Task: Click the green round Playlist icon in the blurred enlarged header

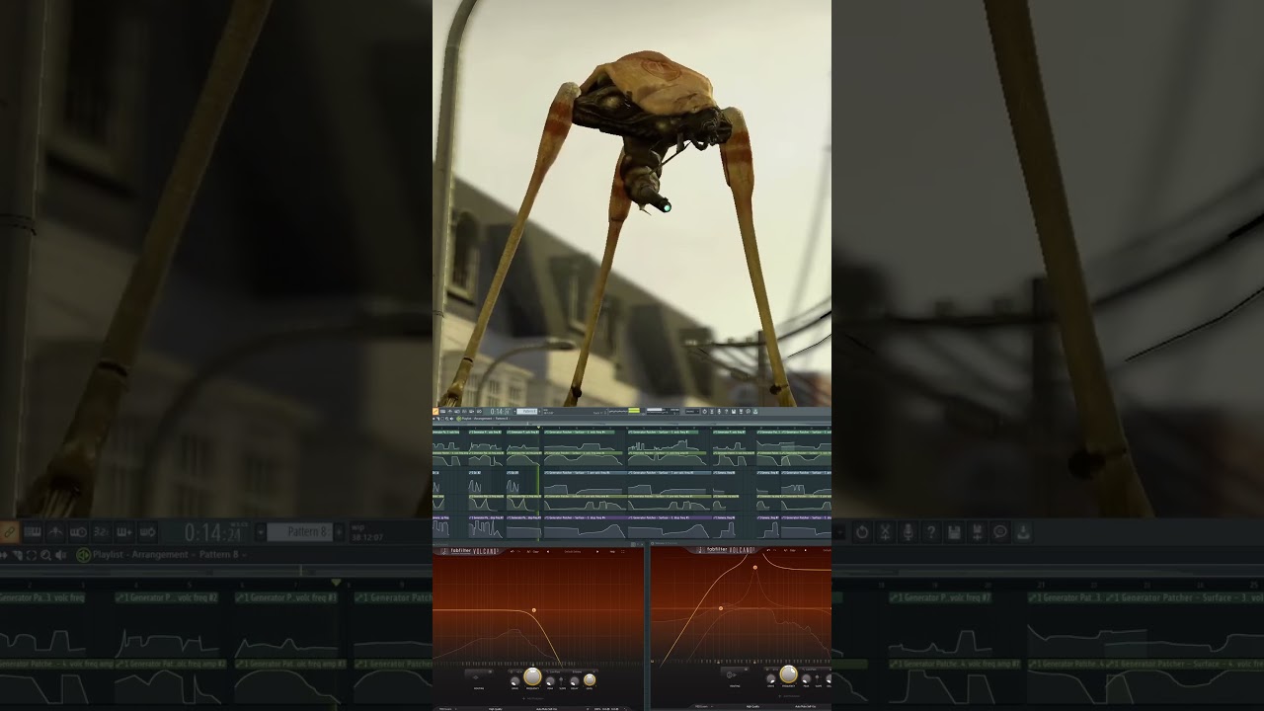Action: [83, 555]
